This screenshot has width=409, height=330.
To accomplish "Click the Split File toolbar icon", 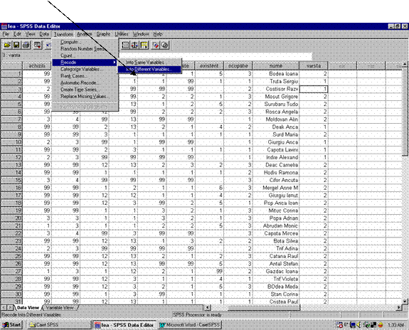I will click(126, 45).
